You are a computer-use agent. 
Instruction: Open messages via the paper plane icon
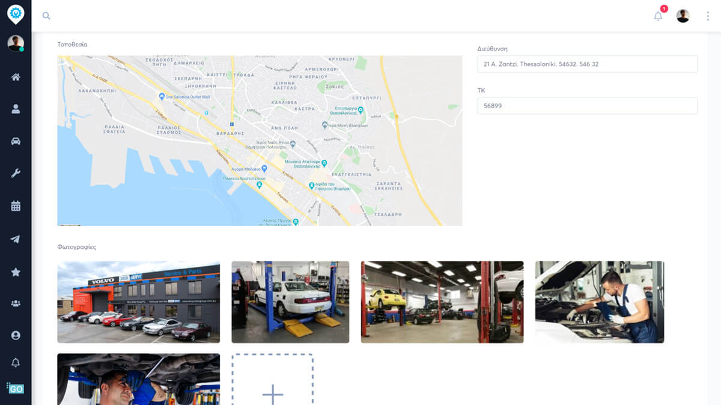16,238
